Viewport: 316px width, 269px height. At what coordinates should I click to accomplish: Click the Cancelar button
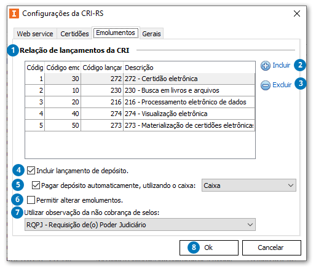[272, 248]
